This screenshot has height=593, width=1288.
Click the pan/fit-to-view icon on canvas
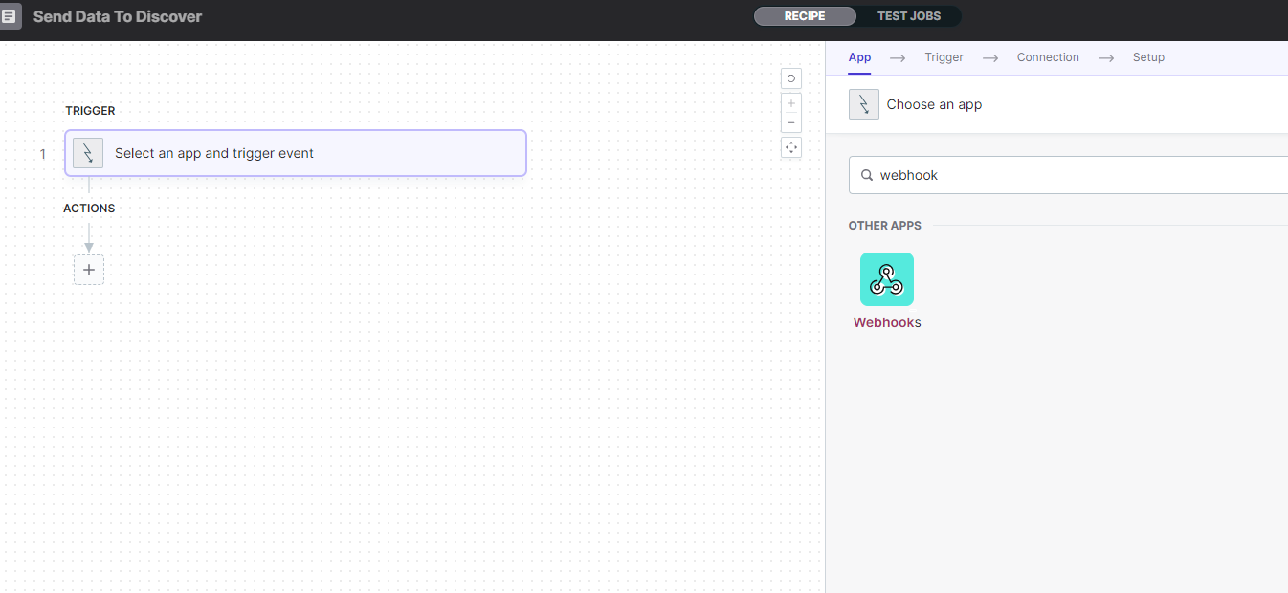click(790, 146)
